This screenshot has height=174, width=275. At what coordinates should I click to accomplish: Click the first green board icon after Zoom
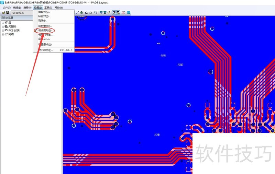coord(101,12)
